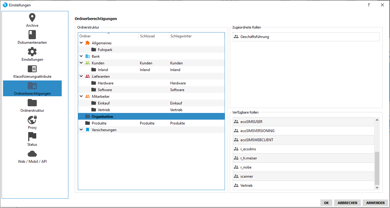Select the Proxy globe lock icon
The image size is (390, 208).
[x=32, y=120]
